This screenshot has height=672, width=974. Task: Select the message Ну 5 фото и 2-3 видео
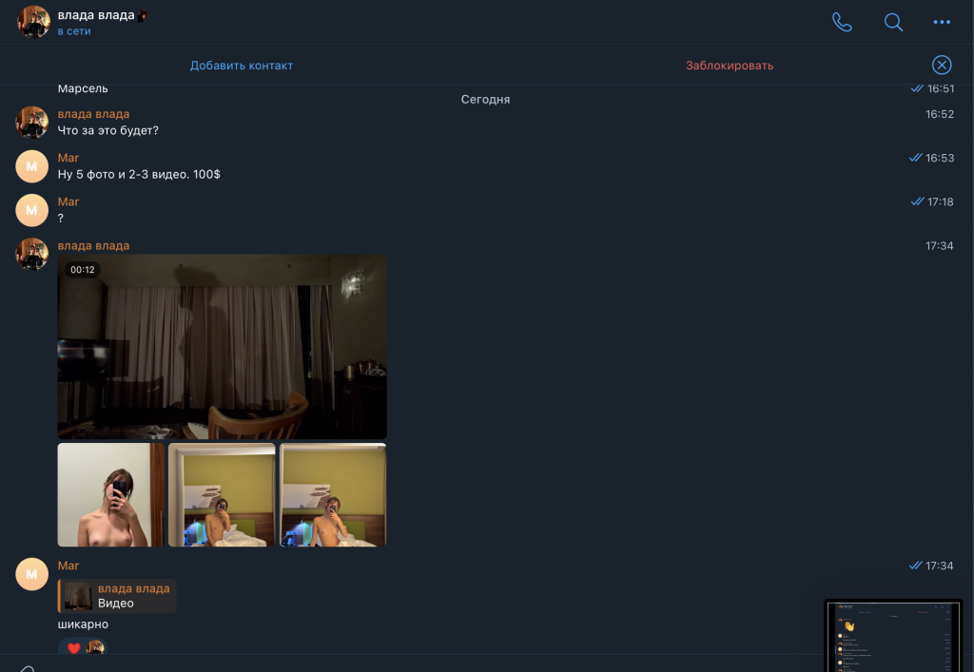coord(139,175)
